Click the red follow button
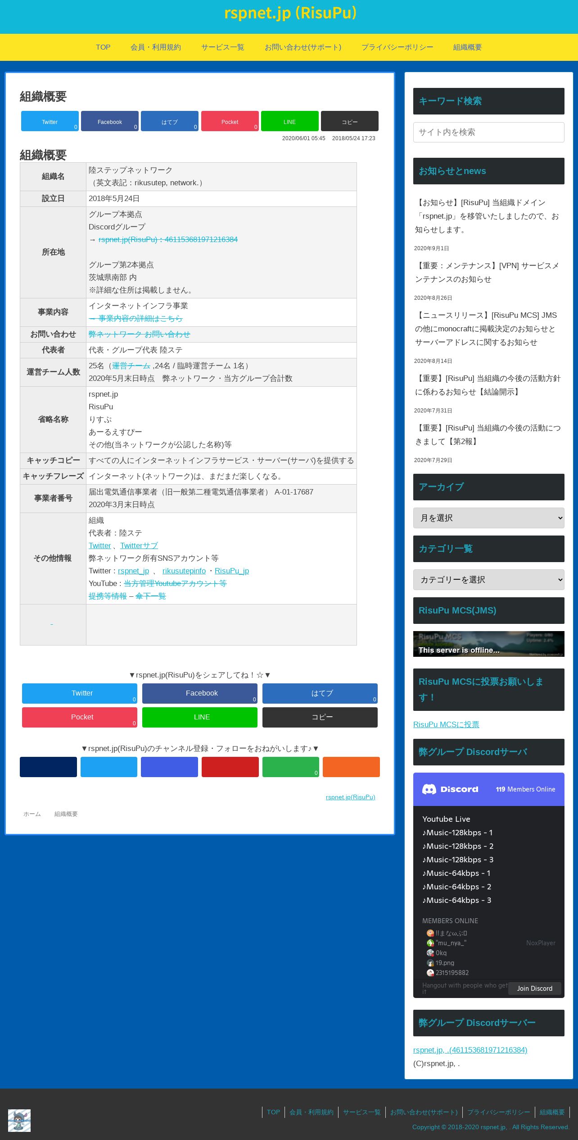The width and height of the screenshot is (578, 1140). pos(230,767)
